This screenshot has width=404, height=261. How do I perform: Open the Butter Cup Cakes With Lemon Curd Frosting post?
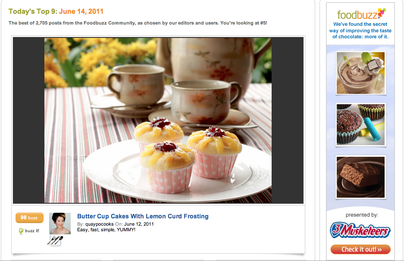(x=143, y=216)
